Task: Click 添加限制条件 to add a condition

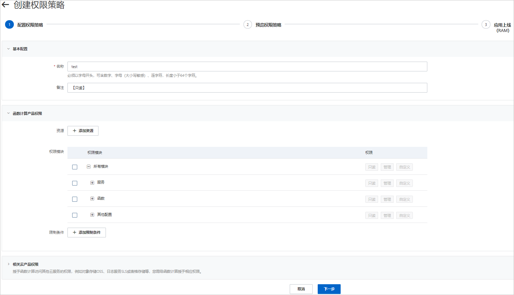Action: point(86,232)
